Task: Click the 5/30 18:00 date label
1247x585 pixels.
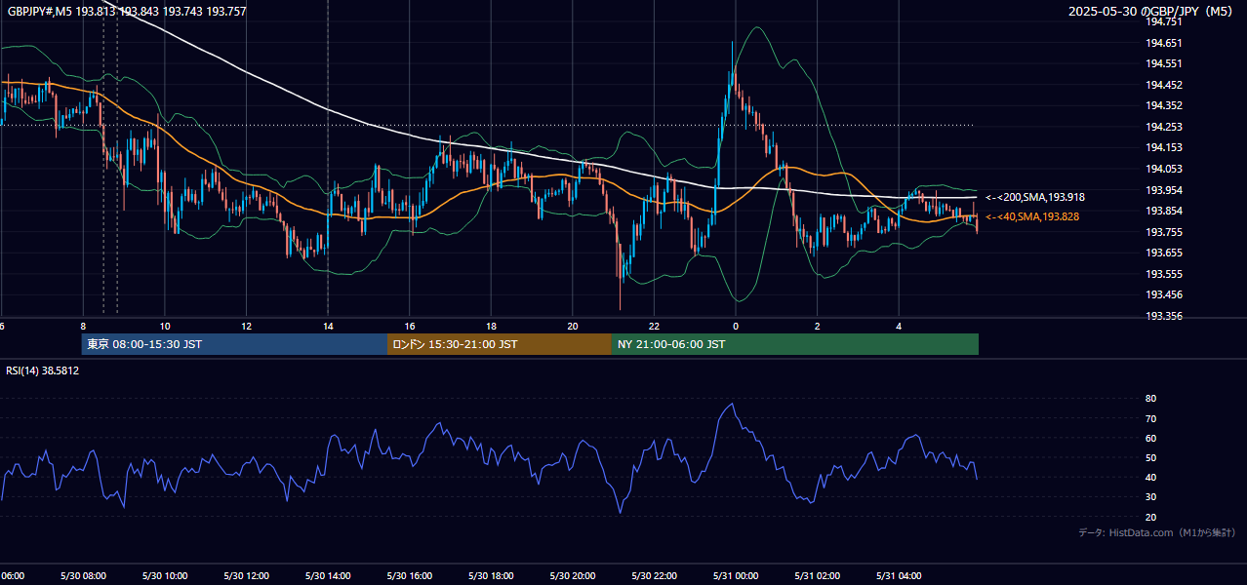Action: tap(491, 576)
